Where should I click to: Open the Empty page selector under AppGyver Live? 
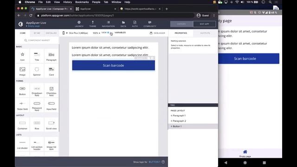click(33, 26)
